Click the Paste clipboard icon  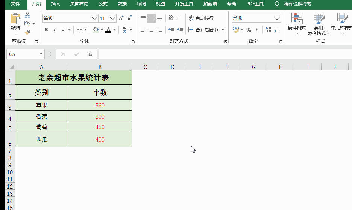pyautogui.click(x=15, y=18)
